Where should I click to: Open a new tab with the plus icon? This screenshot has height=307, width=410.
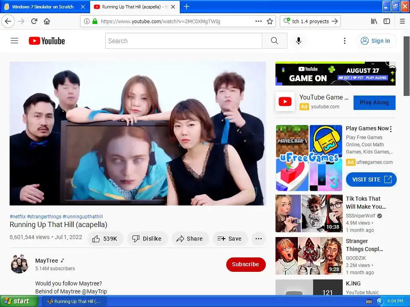[187, 6]
